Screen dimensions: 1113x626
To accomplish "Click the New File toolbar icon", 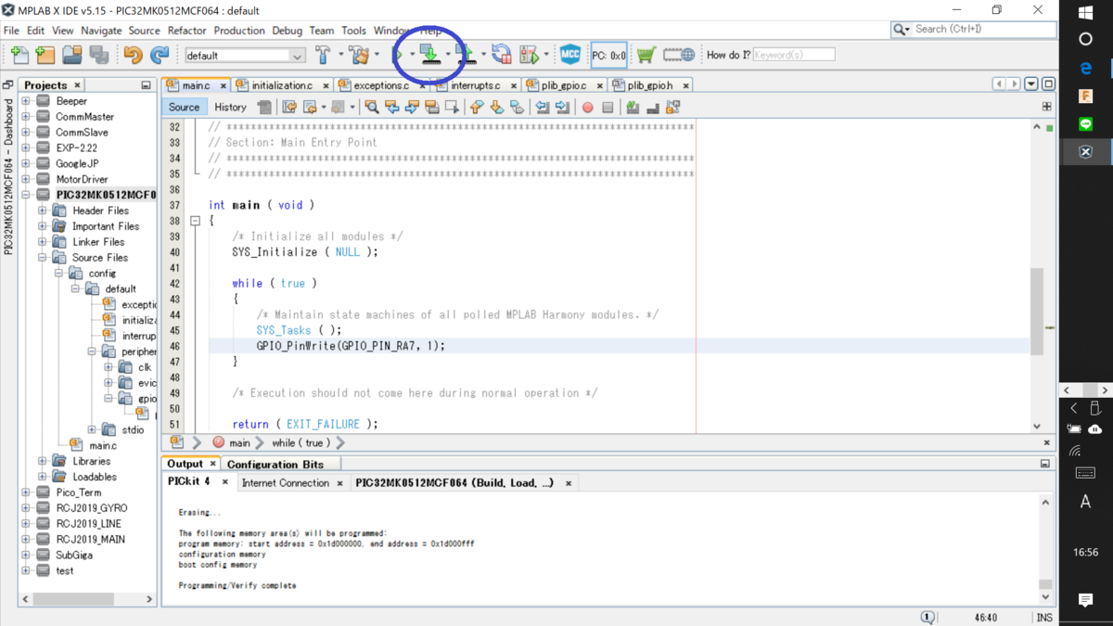I will click(x=19, y=56).
